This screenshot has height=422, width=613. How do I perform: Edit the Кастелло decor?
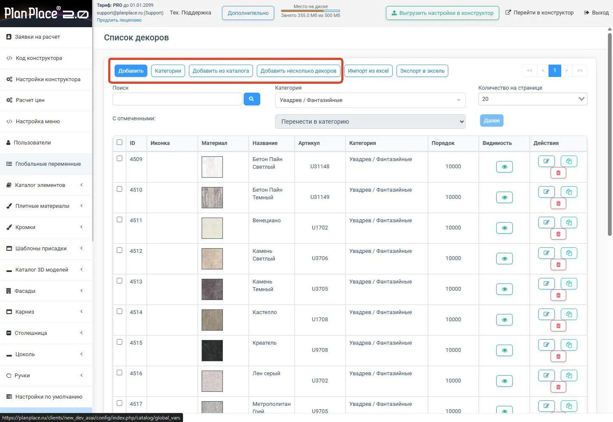tap(546, 314)
